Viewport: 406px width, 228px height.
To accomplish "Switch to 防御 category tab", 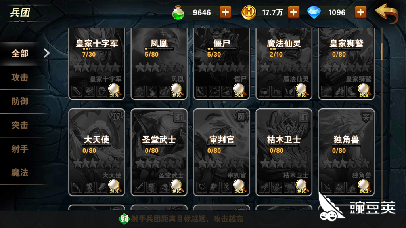I will point(20,101).
